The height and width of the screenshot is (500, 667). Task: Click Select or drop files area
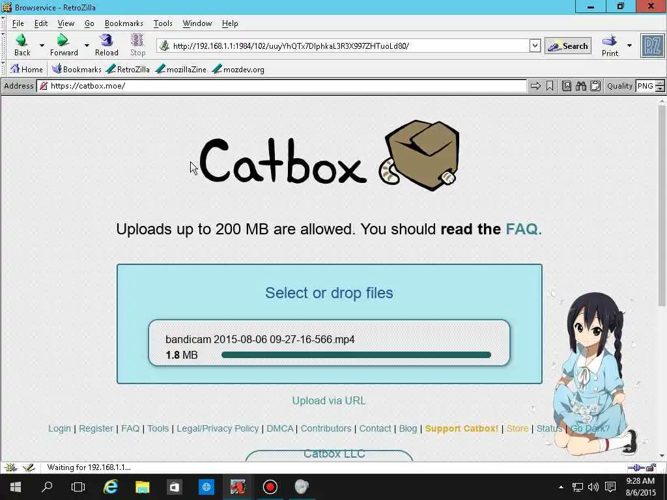pyautogui.click(x=329, y=293)
